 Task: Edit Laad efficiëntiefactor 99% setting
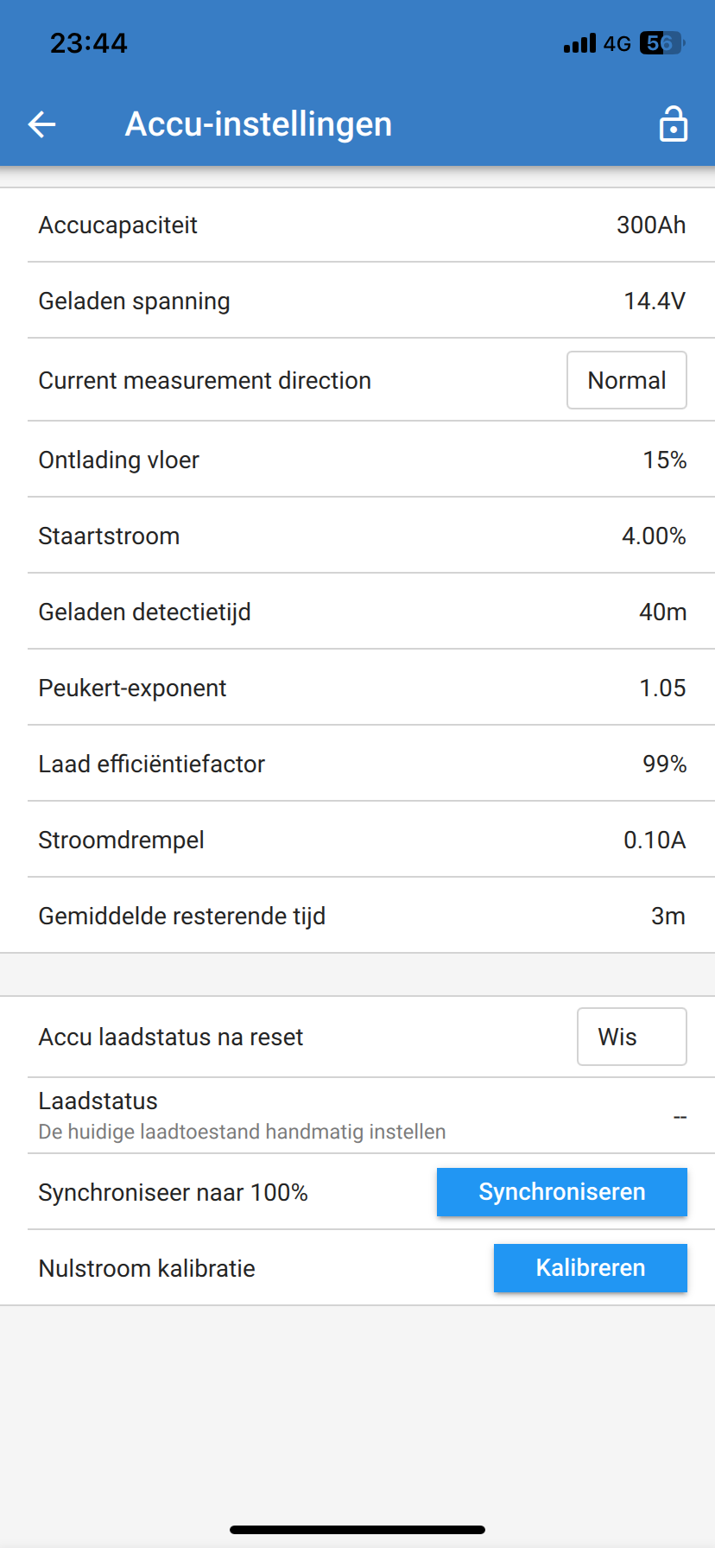664,764
